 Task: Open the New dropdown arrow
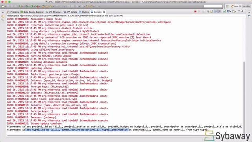5,6
